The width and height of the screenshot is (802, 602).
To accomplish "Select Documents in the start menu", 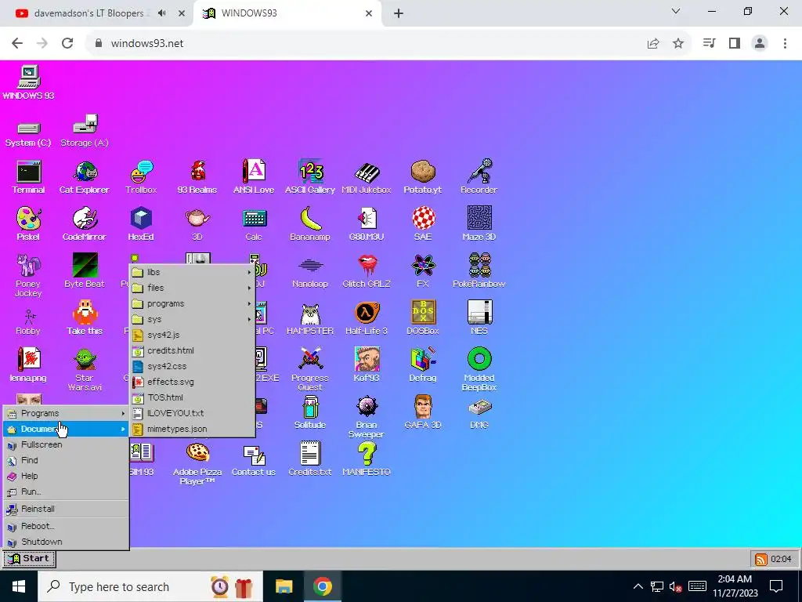I will coord(66,429).
